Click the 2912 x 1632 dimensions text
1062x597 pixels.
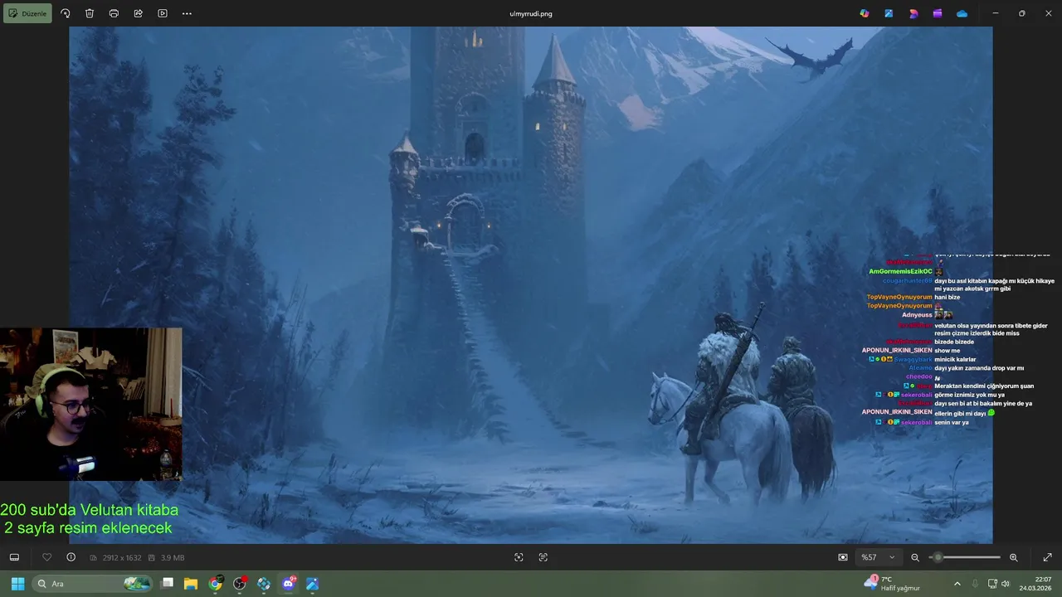[122, 558]
